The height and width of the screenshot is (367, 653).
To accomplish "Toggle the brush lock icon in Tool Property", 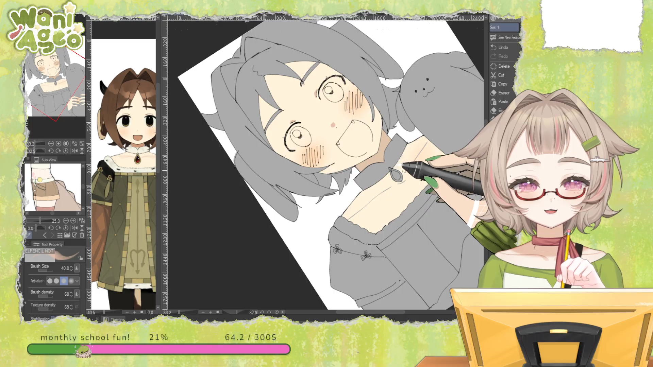I will click(81, 258).
